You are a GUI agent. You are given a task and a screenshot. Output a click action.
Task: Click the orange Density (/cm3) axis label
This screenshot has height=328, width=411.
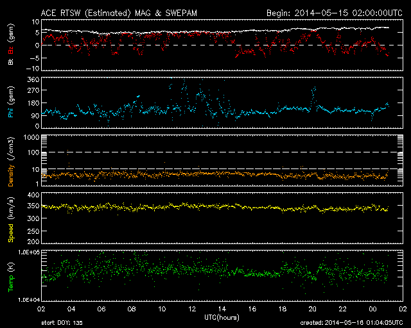(11, 161)
